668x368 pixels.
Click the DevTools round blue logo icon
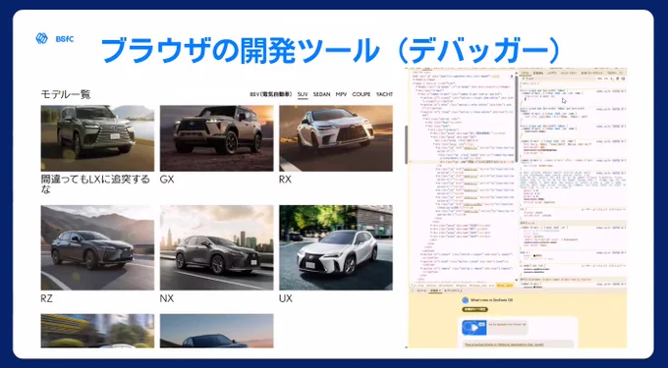466,300
